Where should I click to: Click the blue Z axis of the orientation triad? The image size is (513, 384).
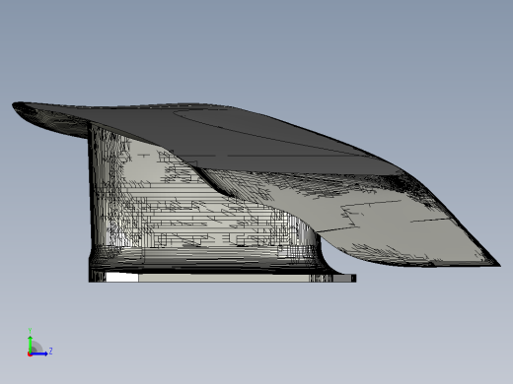[x=39, y=353]
